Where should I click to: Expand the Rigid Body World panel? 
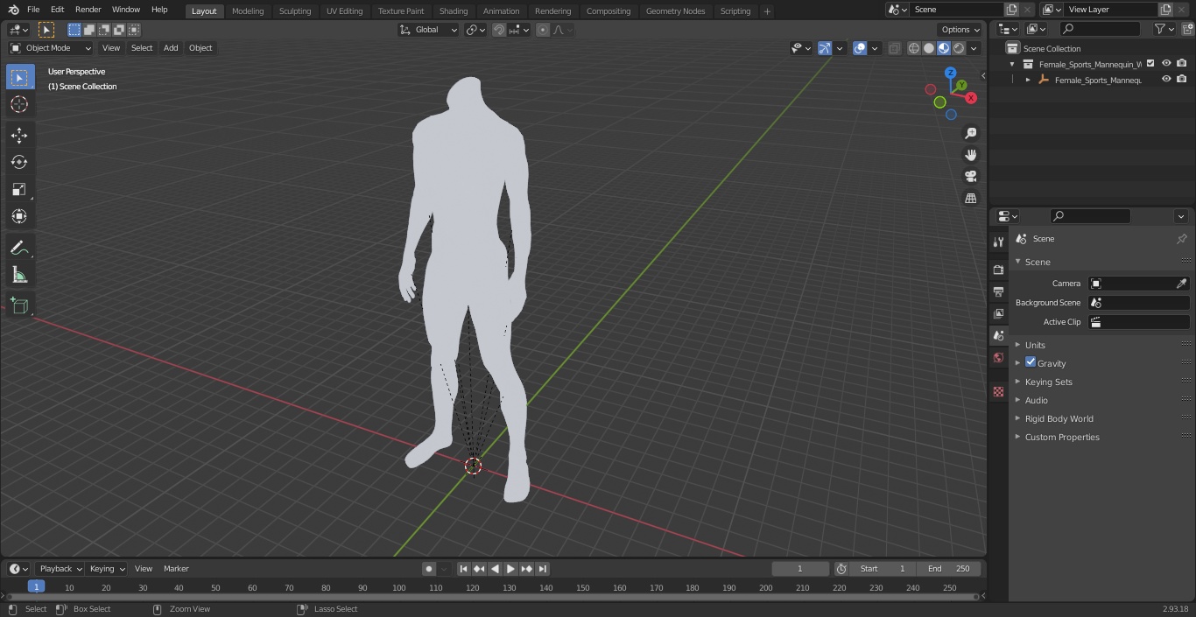pos(1059,418)
